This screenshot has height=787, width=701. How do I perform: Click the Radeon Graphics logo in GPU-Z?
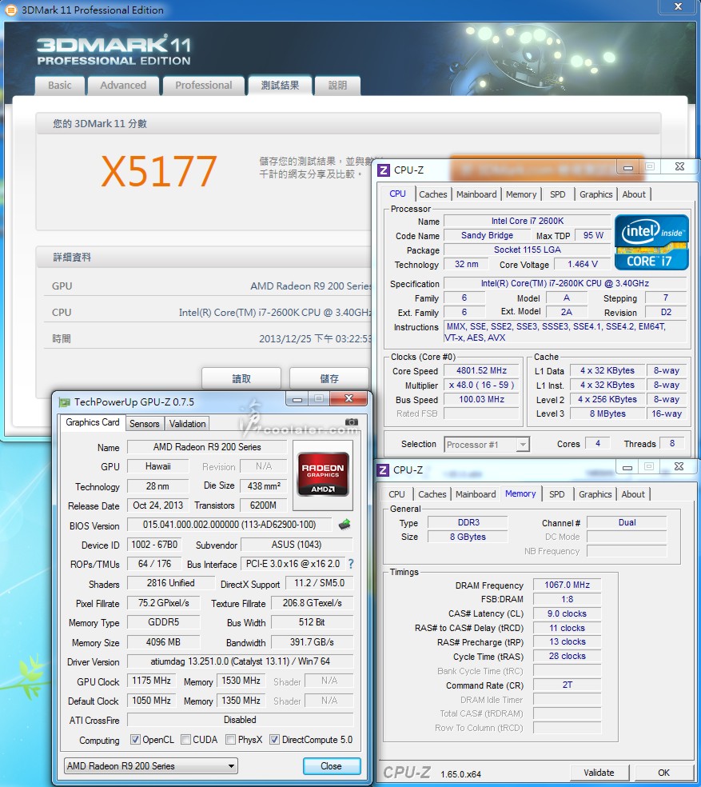tap(322, 474)
